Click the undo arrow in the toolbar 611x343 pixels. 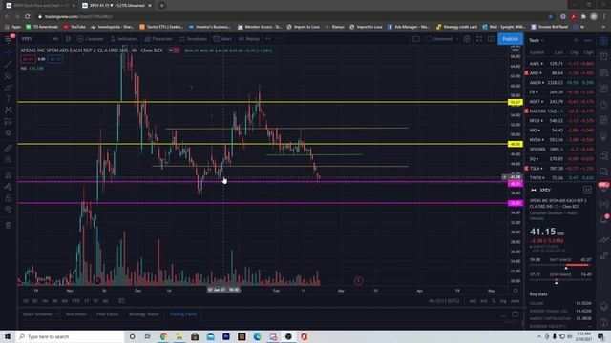268,39
